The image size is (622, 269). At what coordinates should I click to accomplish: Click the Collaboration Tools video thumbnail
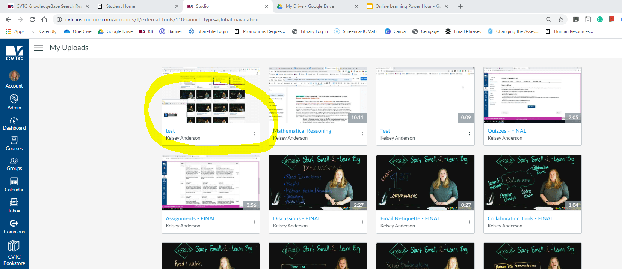[x=533, y=183]
